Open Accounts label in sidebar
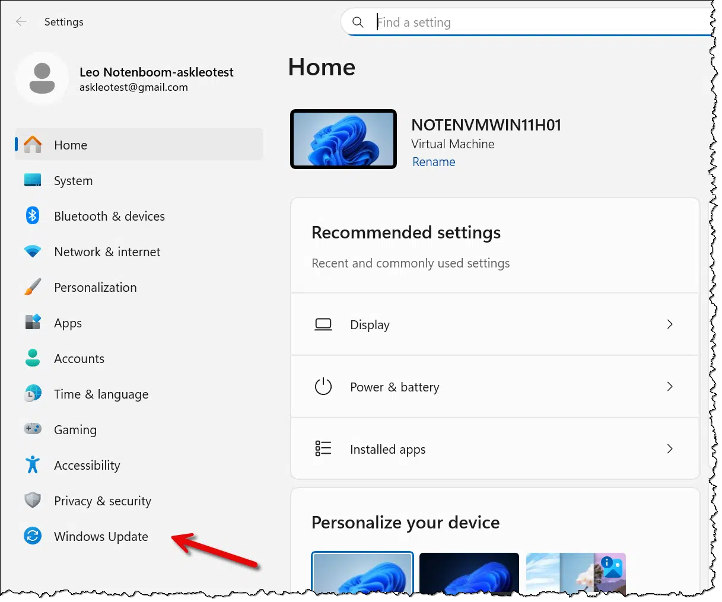The image size is (722, 602). coord(79,359)
